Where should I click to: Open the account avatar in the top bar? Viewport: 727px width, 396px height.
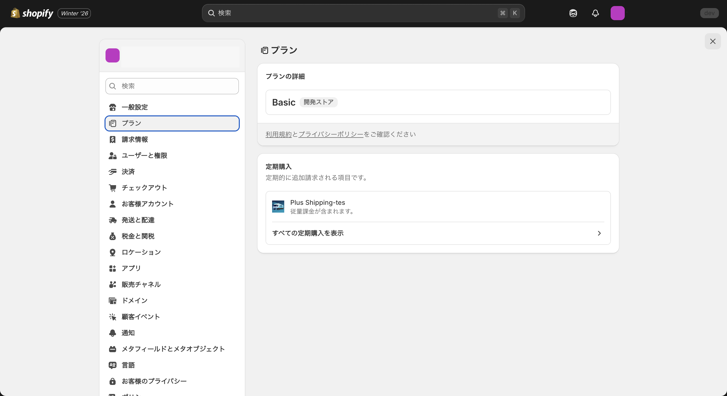pyautogui.click(x=618, y=13)
